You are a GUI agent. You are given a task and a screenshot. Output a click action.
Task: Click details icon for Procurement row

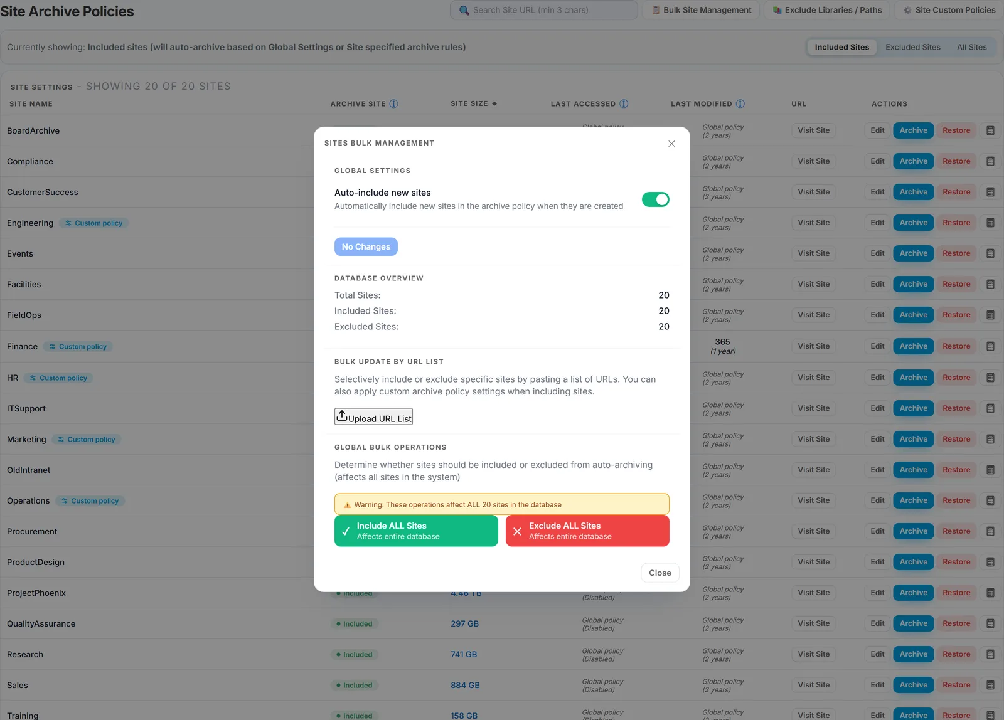(990, 531)
